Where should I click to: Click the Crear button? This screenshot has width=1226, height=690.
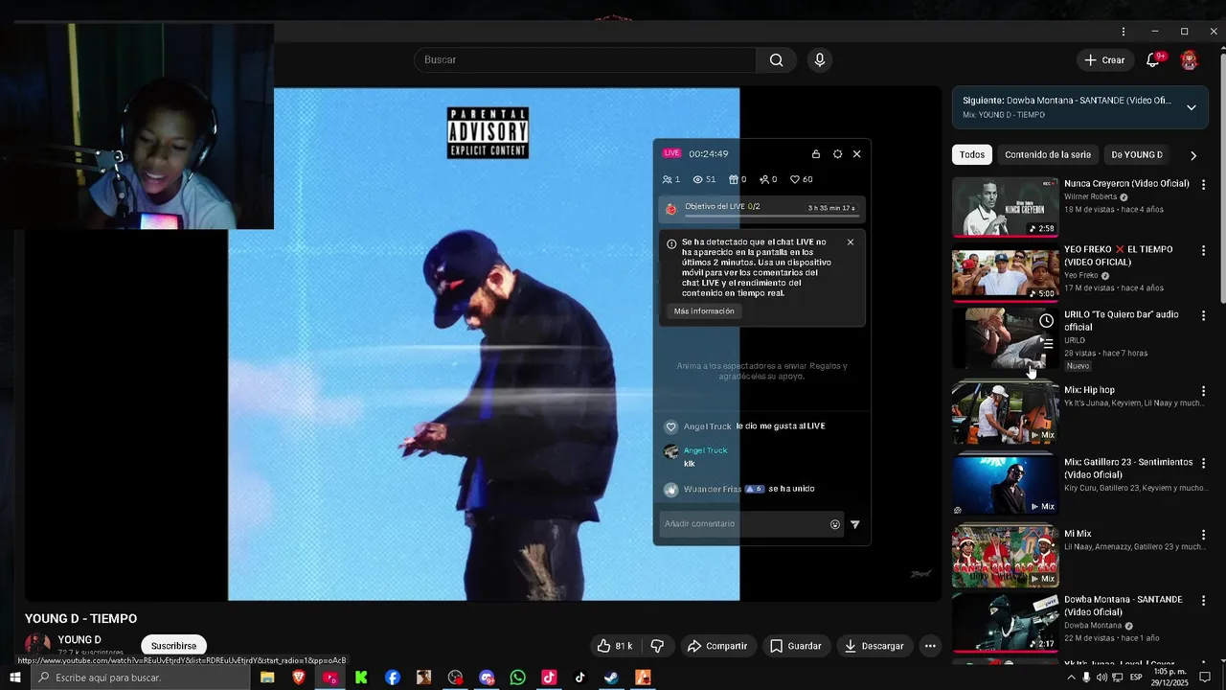click(1104, 60)
